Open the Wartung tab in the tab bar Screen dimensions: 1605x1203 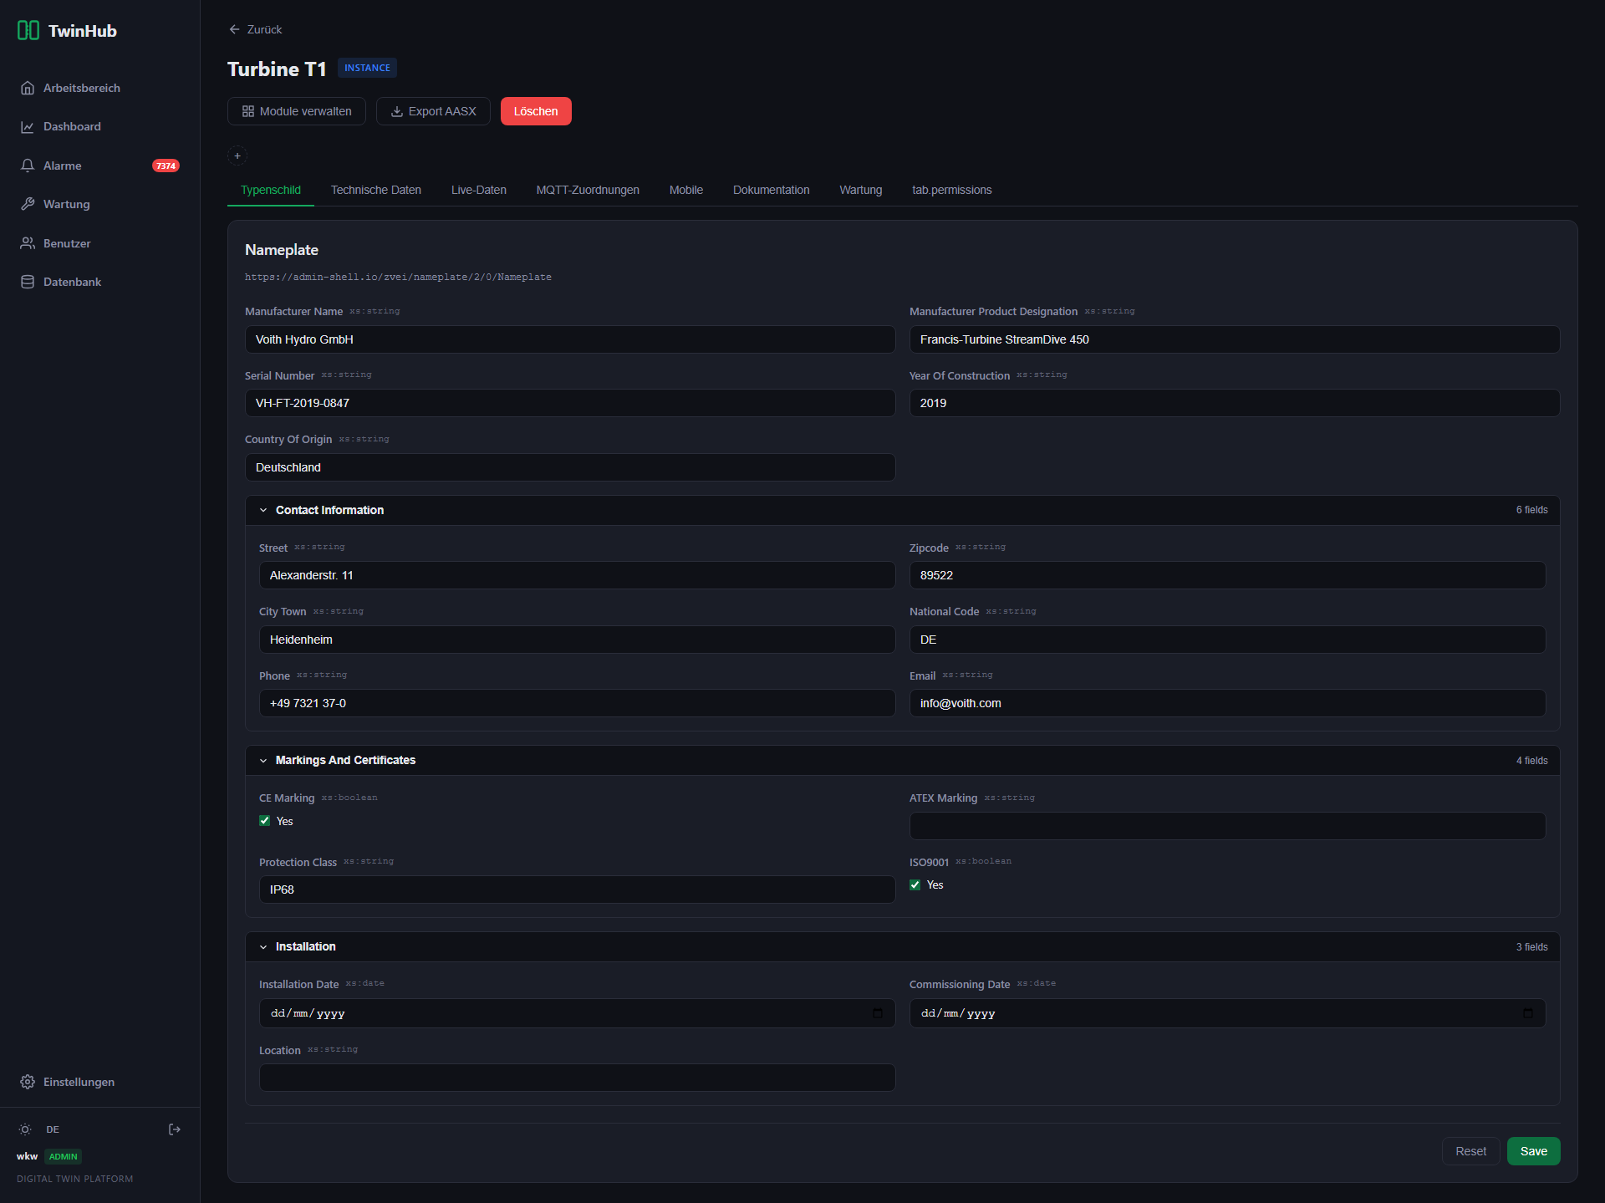click(861, 190)
